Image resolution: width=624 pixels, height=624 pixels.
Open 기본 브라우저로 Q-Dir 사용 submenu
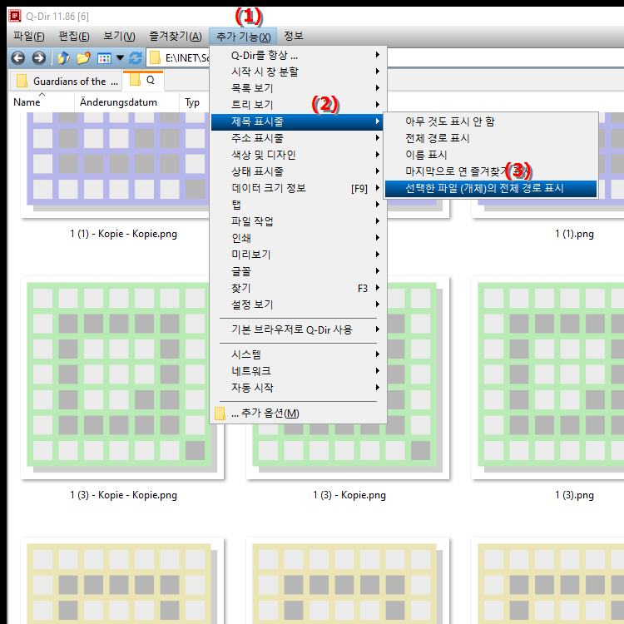(297, 330)
